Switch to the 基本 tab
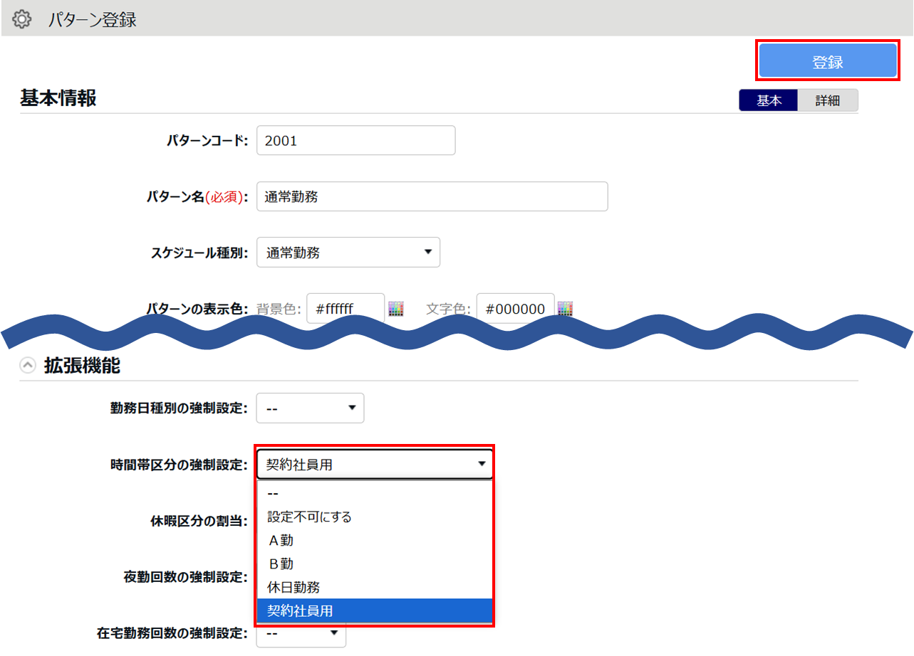Screen dimensions: 914x656 (769, 101)
